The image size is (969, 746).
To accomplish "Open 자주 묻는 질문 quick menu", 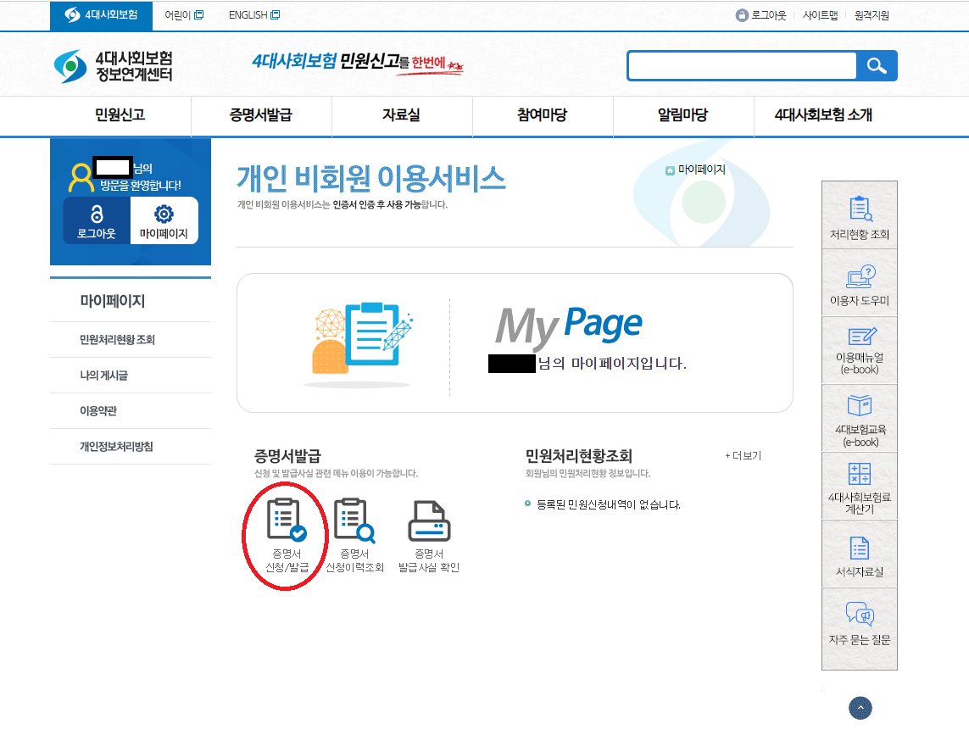I will [x=859, y=628].
